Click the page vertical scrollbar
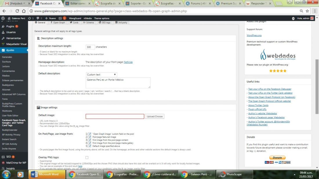The image size is (319, 179). coord(317,87)
